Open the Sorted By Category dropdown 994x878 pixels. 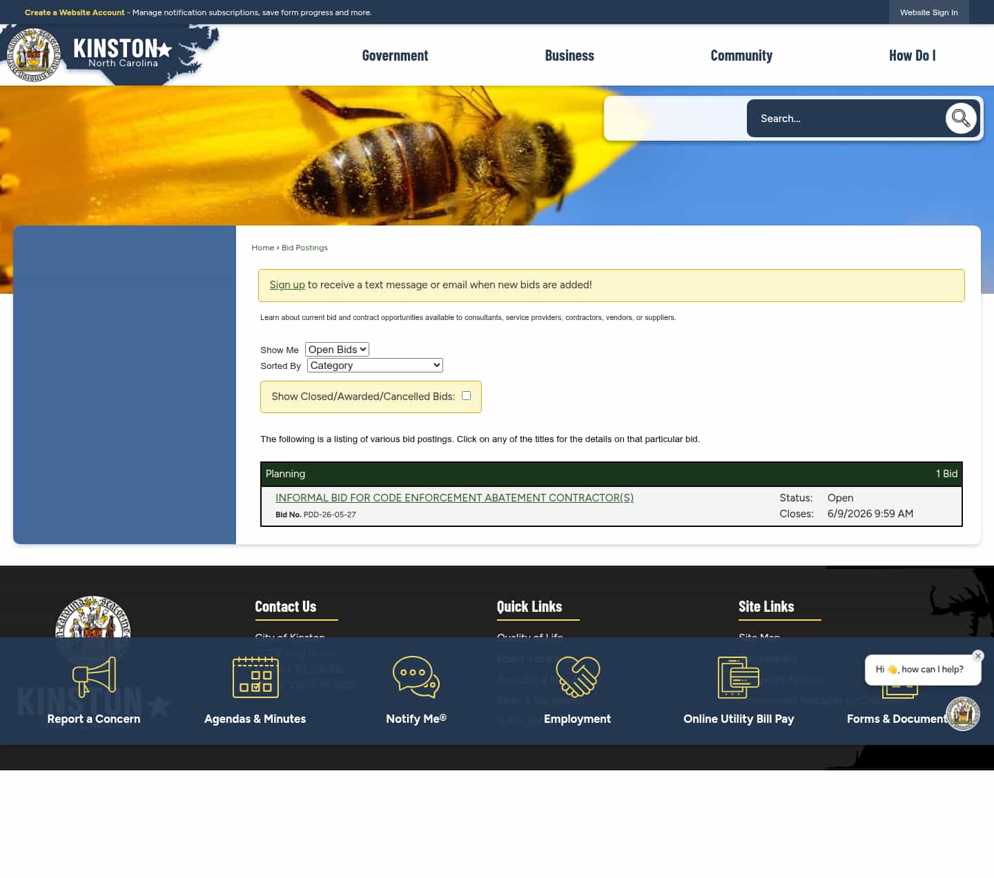375,366
